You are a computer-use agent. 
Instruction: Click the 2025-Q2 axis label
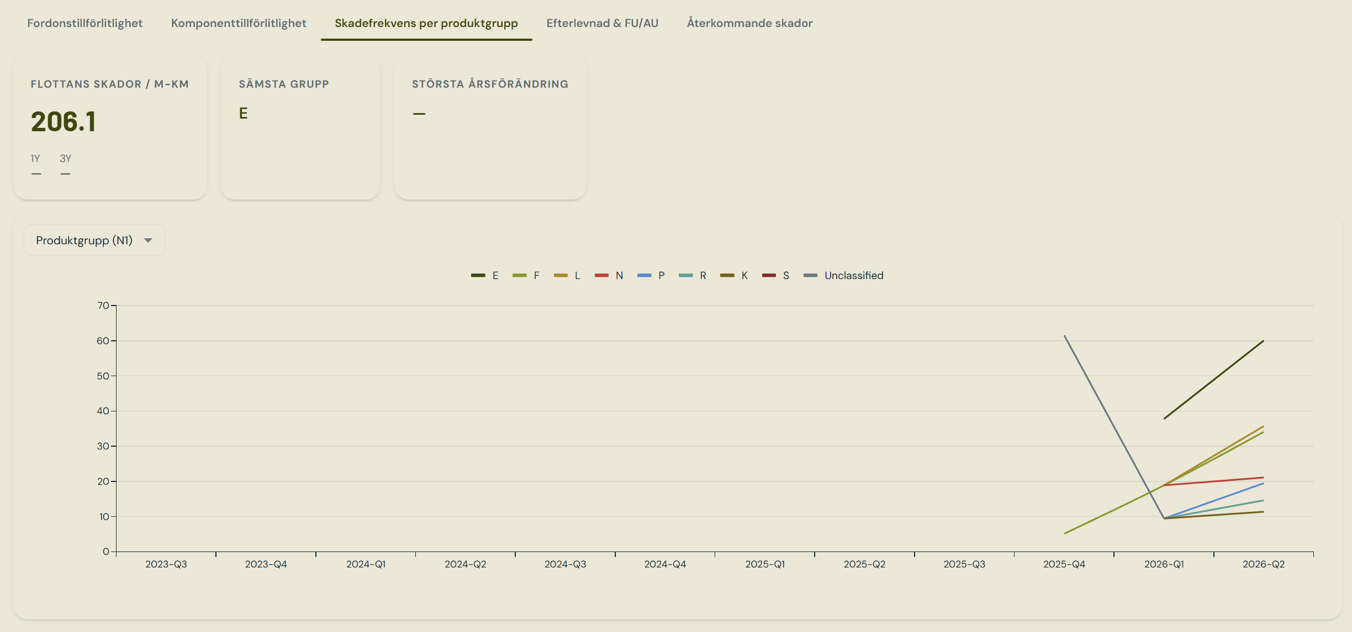[x=865, y=564]
